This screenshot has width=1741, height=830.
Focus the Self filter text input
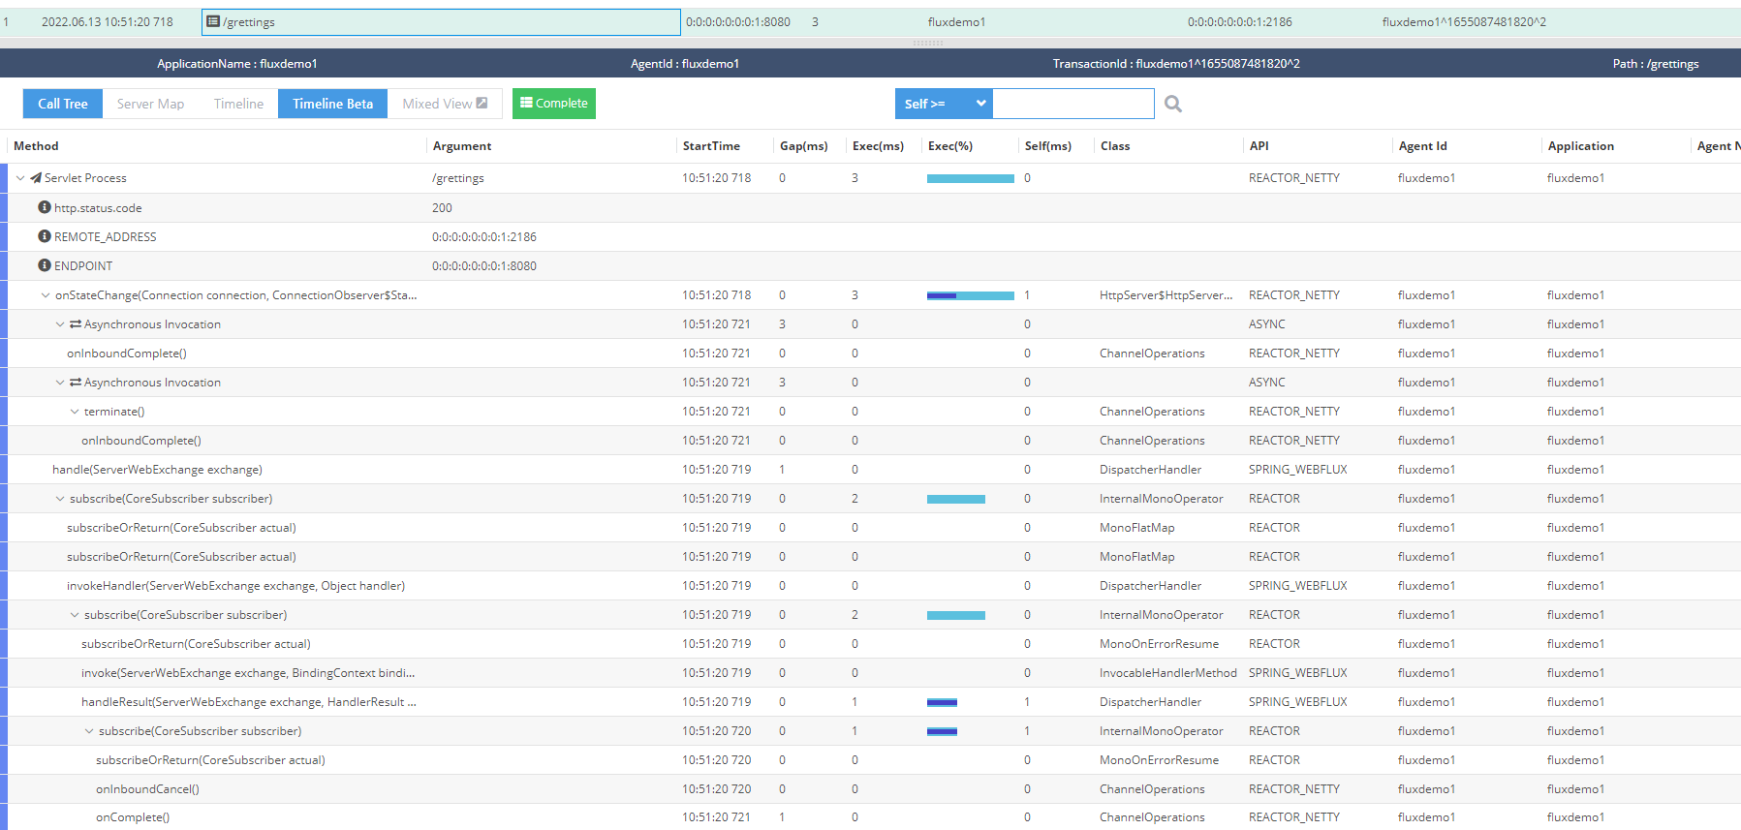(x=1073, y=104)
